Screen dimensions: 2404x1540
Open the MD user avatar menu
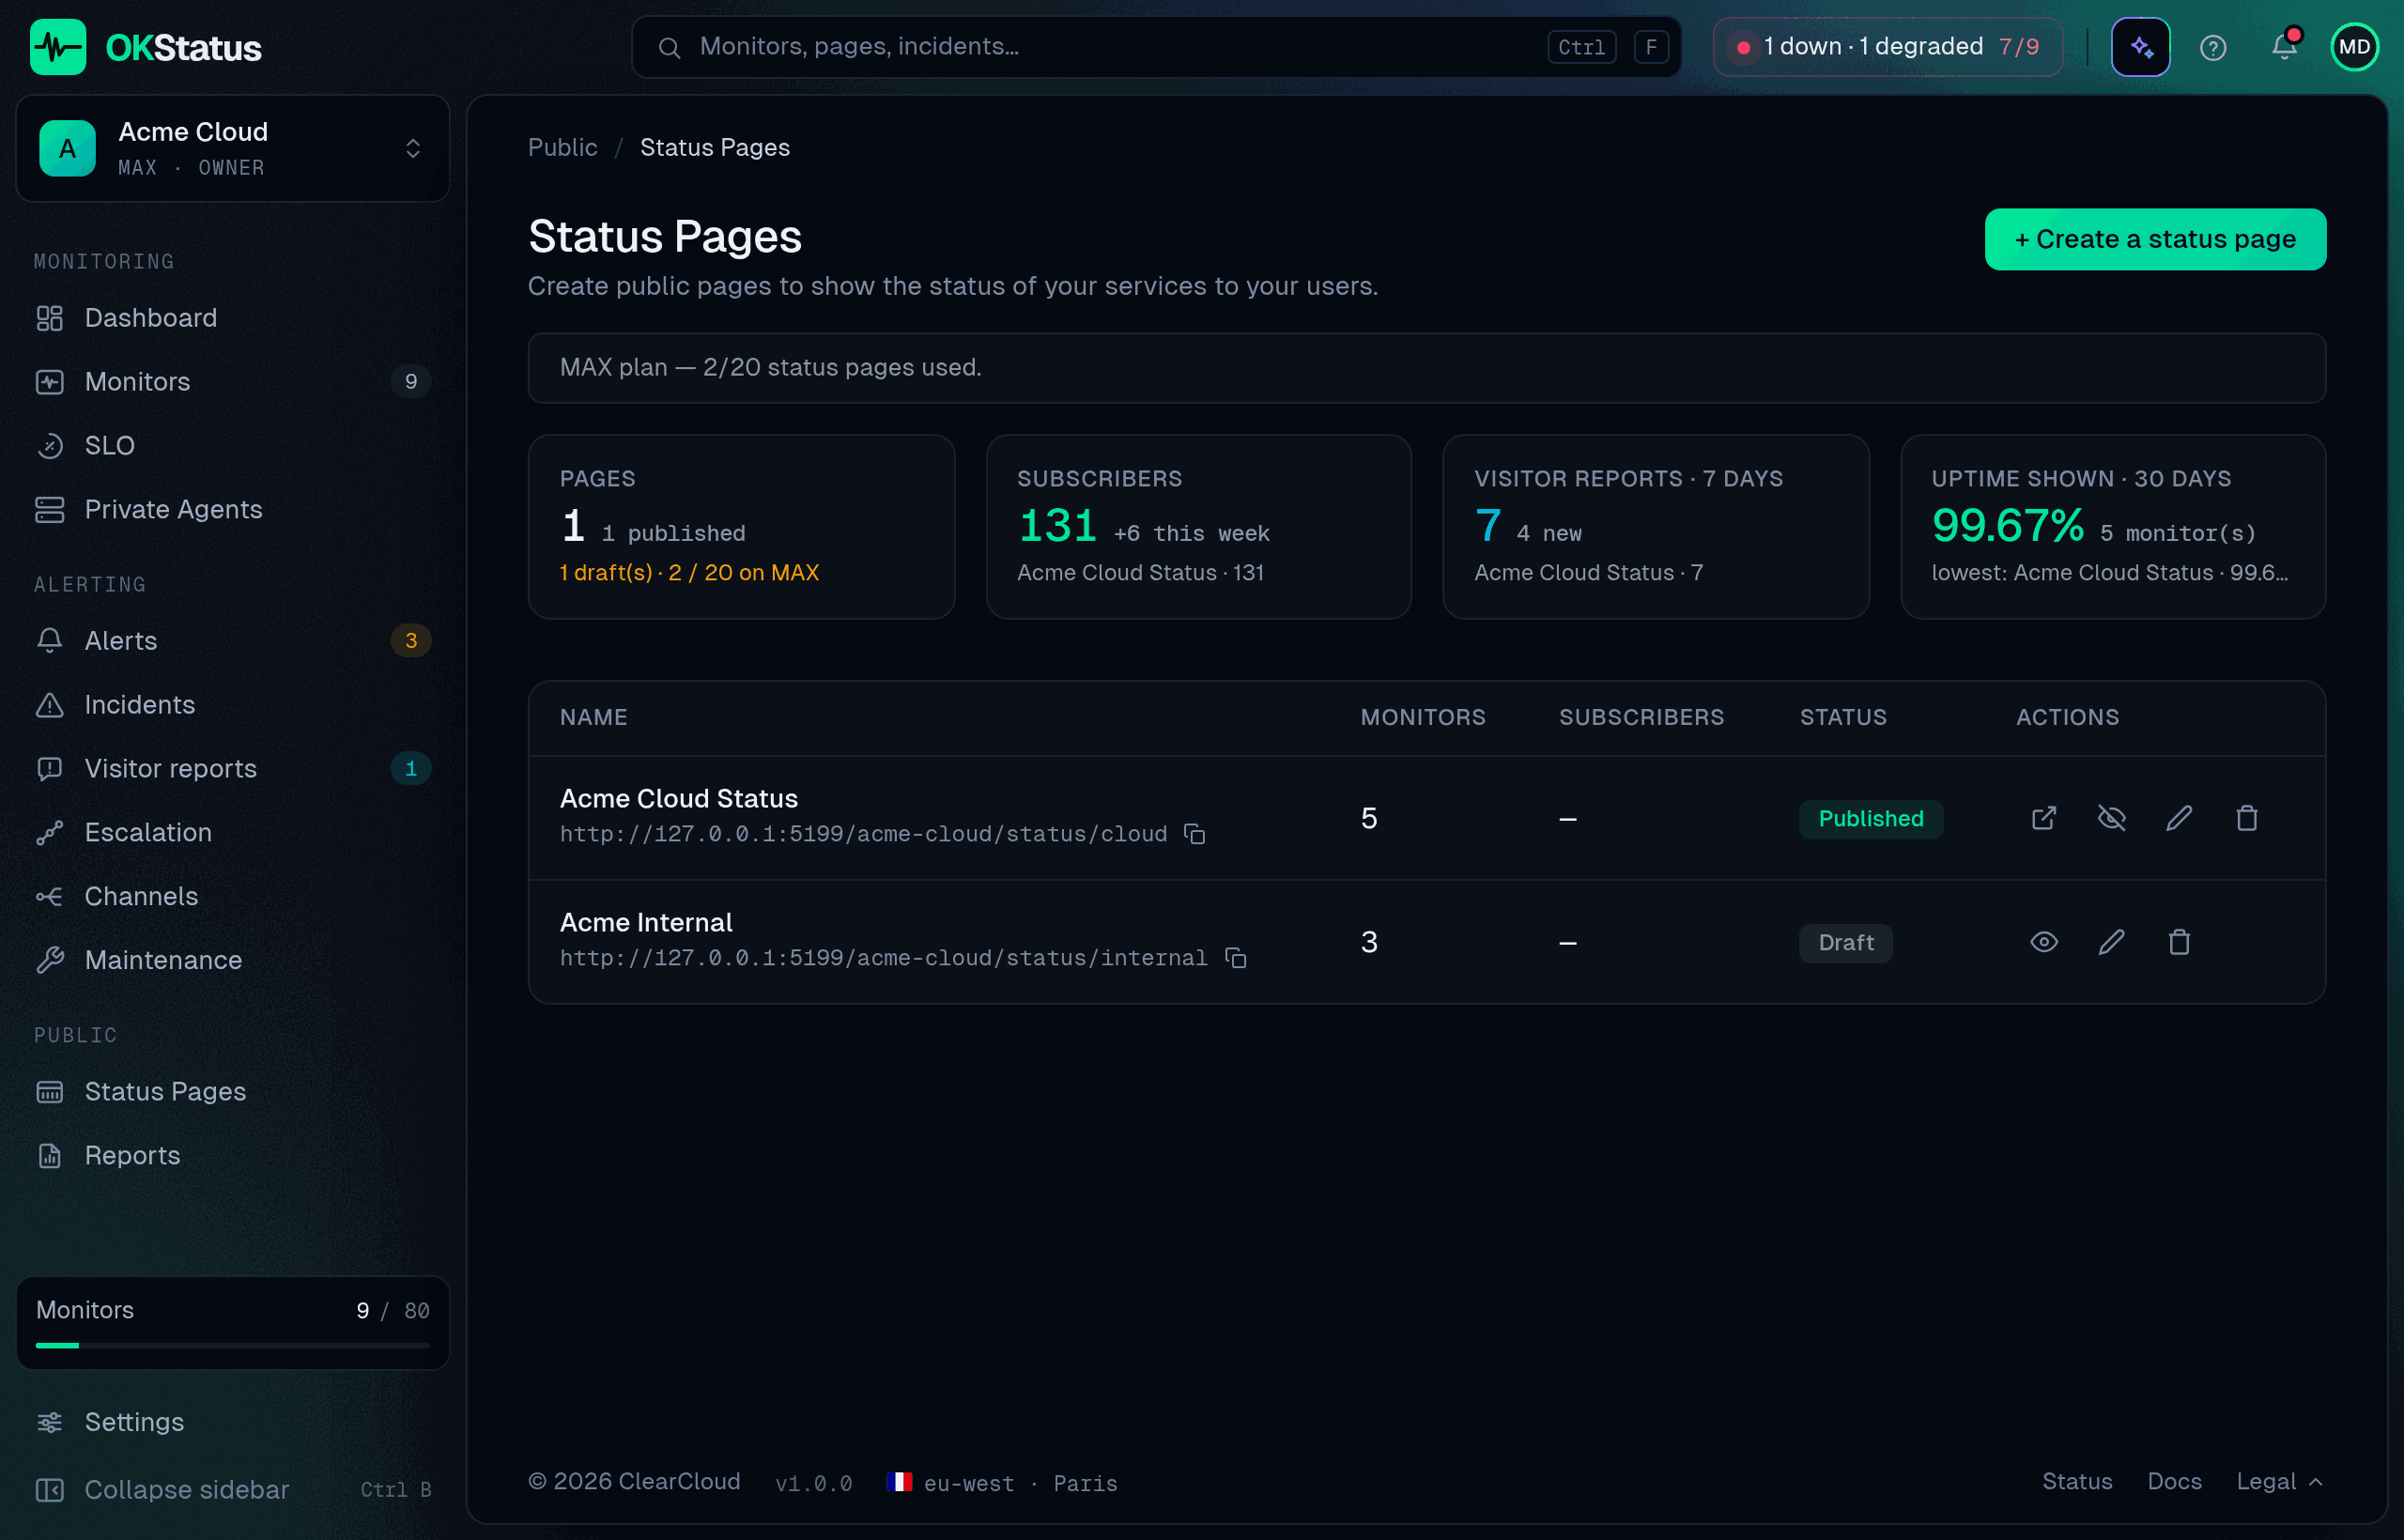point(2354,47)
